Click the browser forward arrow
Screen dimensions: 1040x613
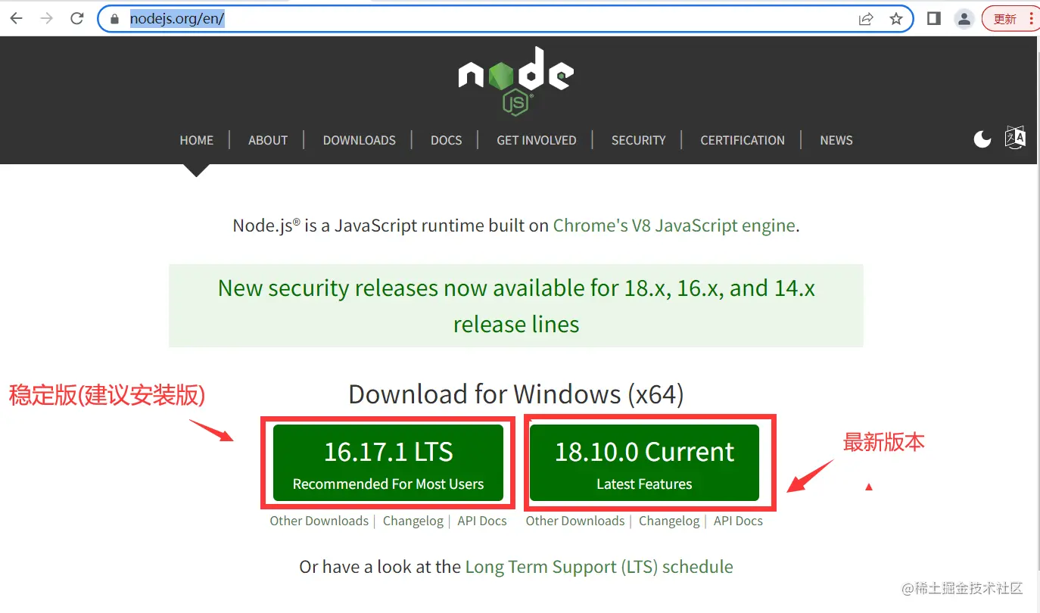[47, 19]
